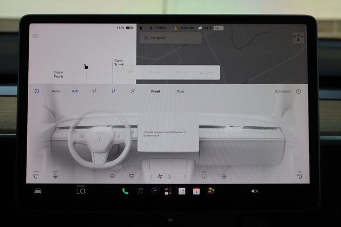Open the Music note app

tap(140, 191)
